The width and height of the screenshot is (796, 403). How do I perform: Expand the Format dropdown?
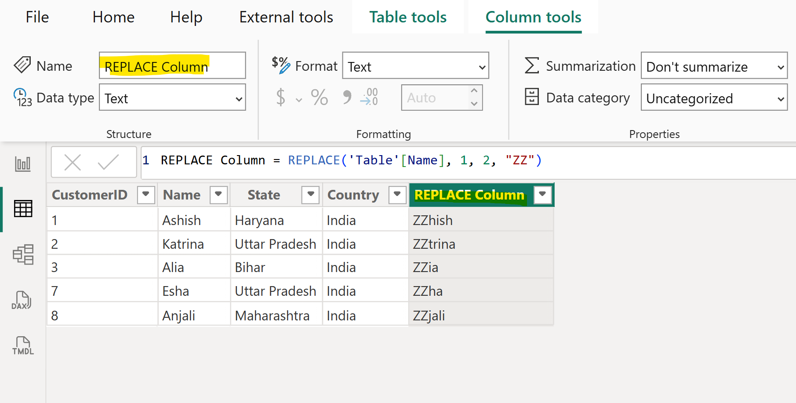click(415, 66)
